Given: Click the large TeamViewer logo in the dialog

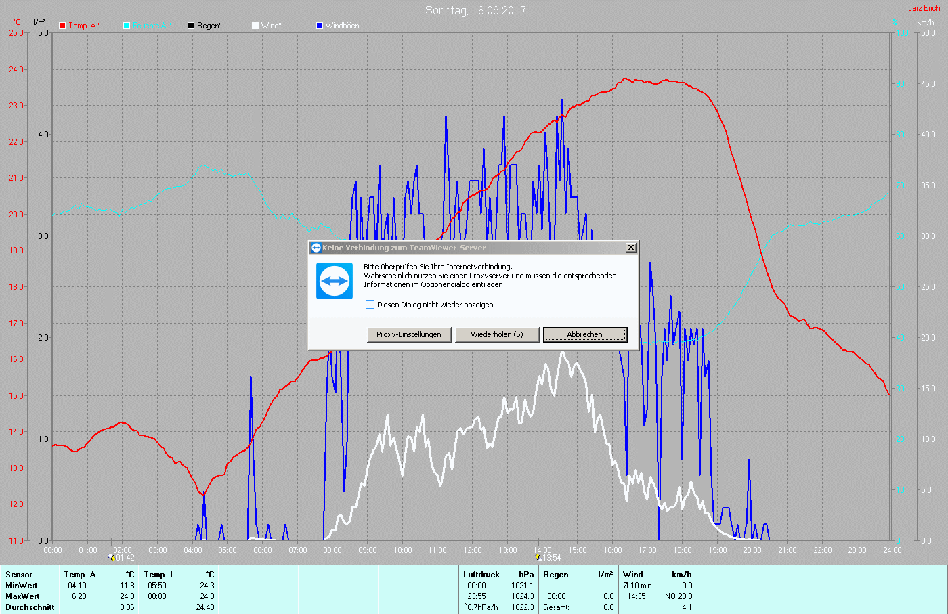Looking at the screenshot, I should [335, 281].
